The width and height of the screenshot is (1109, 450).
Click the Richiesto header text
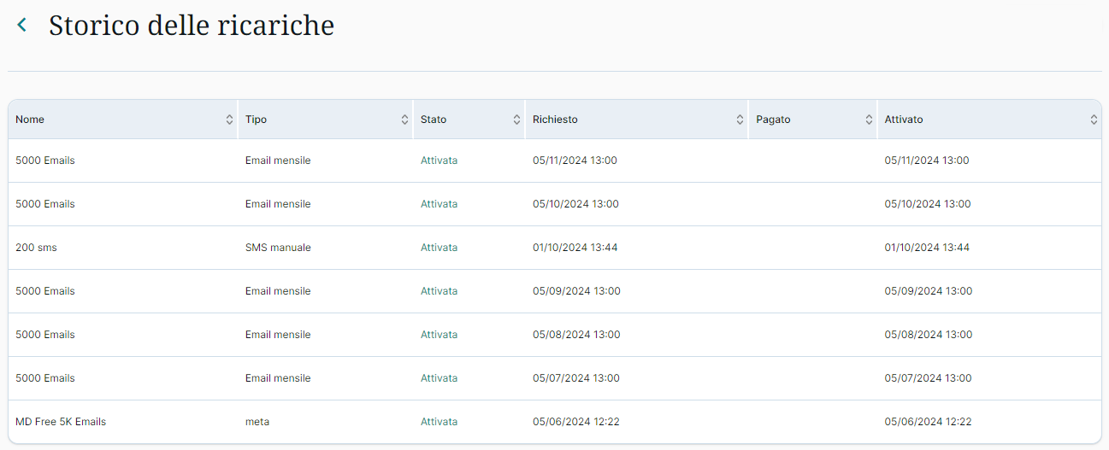pos(555,120)
